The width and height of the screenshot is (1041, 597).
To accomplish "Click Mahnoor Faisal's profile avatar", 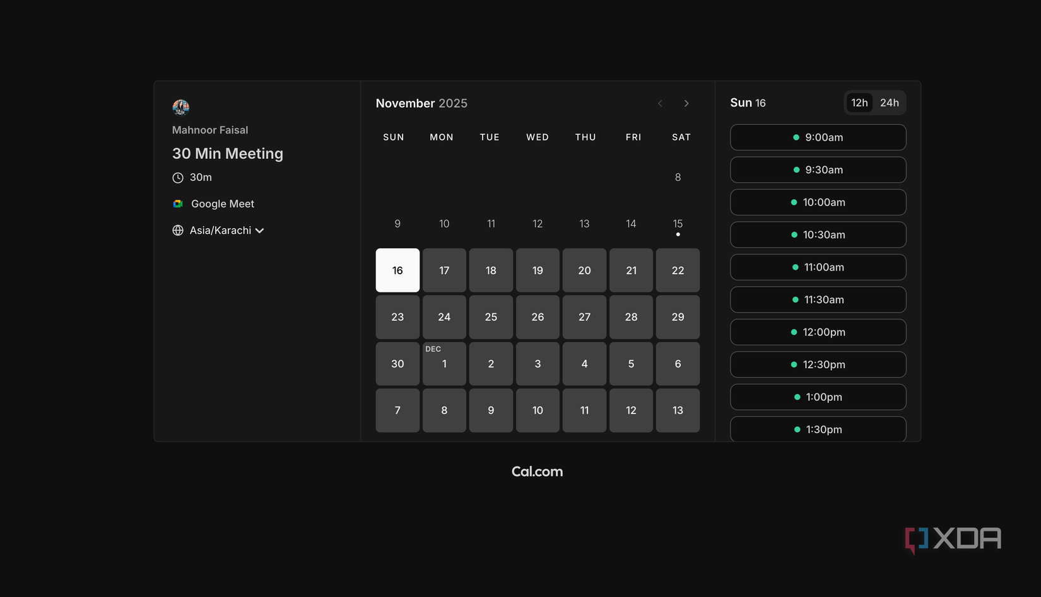I will pos(181,107).
